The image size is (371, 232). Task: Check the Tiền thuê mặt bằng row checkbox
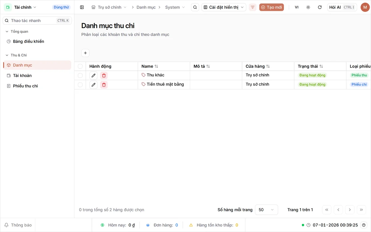(x=80, y=85)
